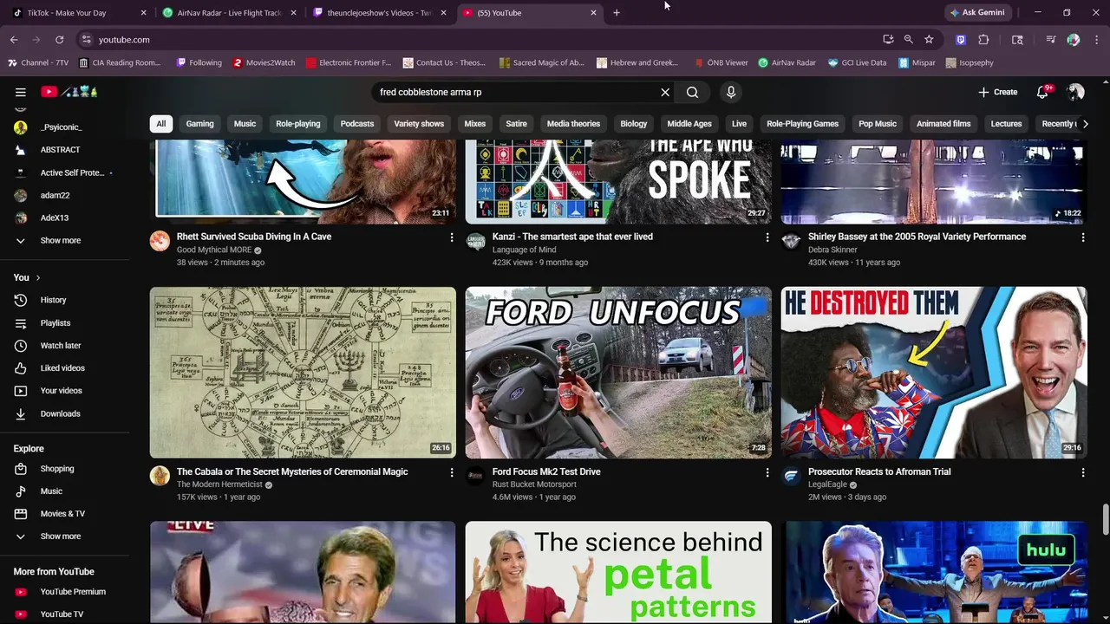Click Ask Gemini button
This screenshot has height=624, width=1110.
pos(976,13)
